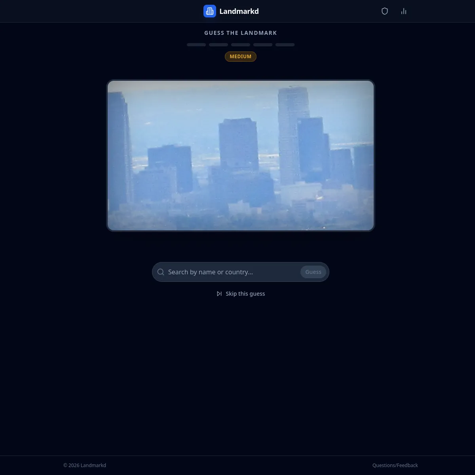Screen dimensions: 475x475
Task: Click the Guess button
Action: [313, 272]
